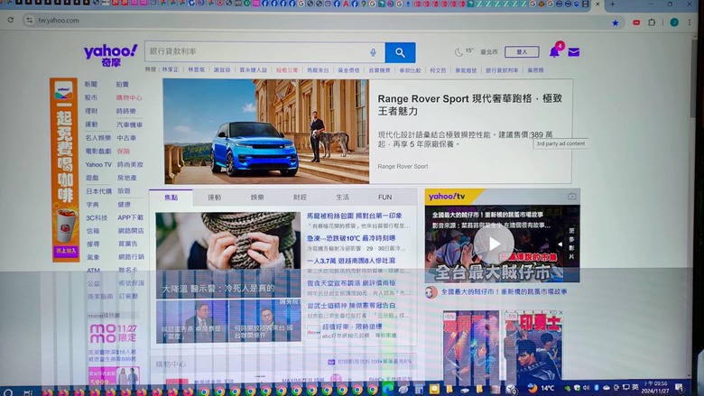The image size is (704, 396).
Task: Open the Windows notification center icon
Action: (680, 388)
